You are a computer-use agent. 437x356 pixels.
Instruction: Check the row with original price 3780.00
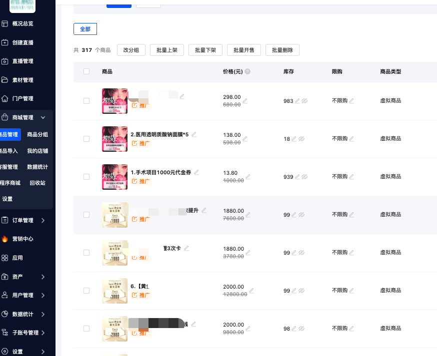[x=86, y=253]
